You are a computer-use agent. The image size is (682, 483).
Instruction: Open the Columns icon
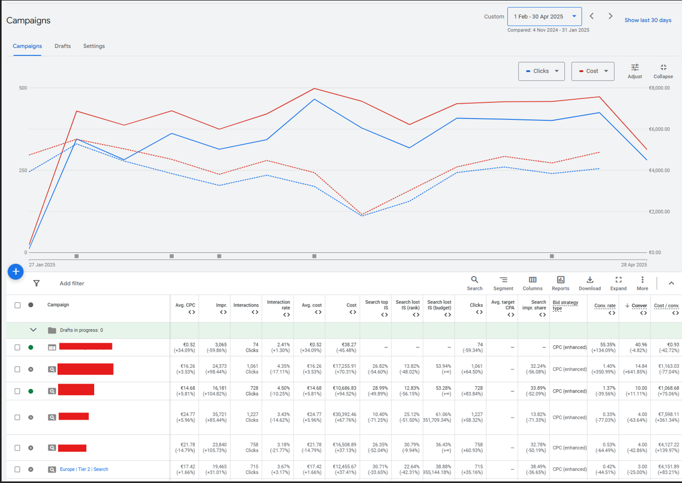click(532, 280)
